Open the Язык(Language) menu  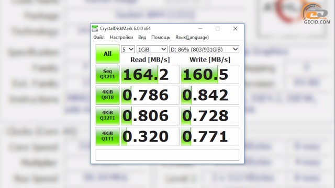coord(192,37)
